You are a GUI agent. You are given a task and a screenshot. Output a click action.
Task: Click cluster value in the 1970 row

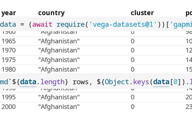(x=133, y=51)
